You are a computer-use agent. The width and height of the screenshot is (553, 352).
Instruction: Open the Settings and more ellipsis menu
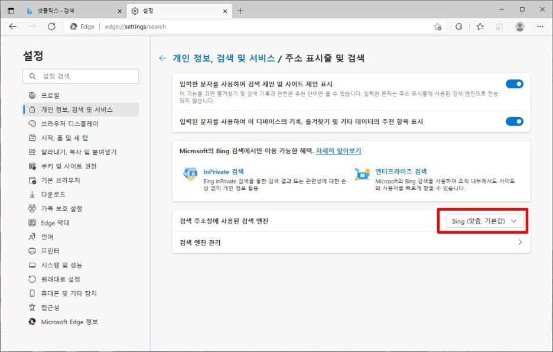540,27
